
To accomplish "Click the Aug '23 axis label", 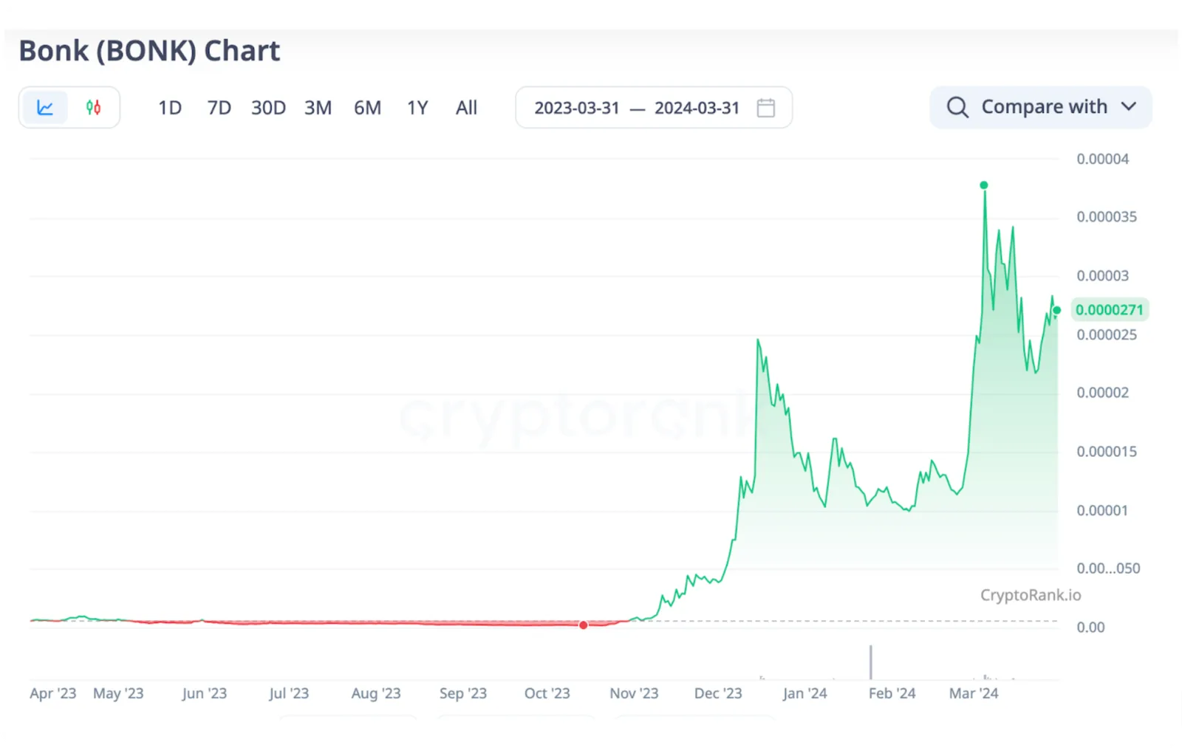I will click(x=376, y=693).
